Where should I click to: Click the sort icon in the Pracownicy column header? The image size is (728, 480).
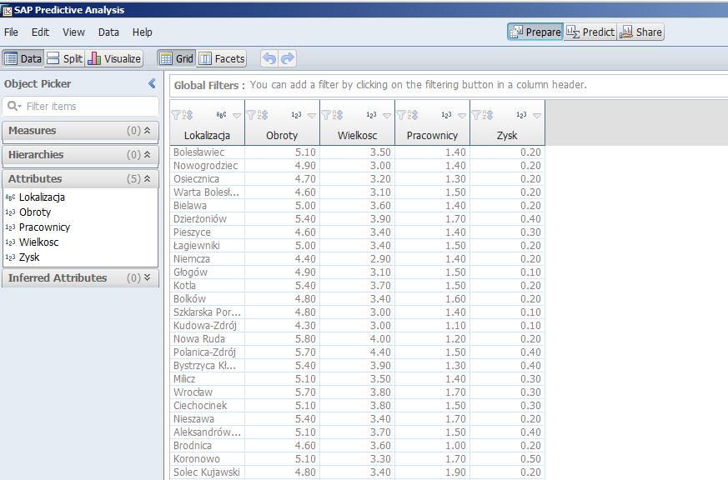tap(414, 115)
